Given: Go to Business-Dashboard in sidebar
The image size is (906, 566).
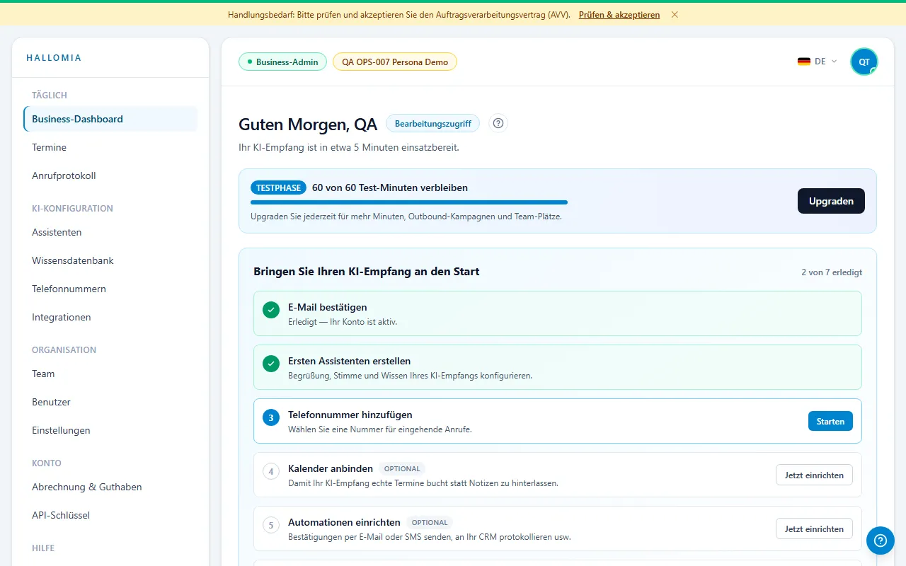Looking at the screenshot, I should (x=110, y=119).
